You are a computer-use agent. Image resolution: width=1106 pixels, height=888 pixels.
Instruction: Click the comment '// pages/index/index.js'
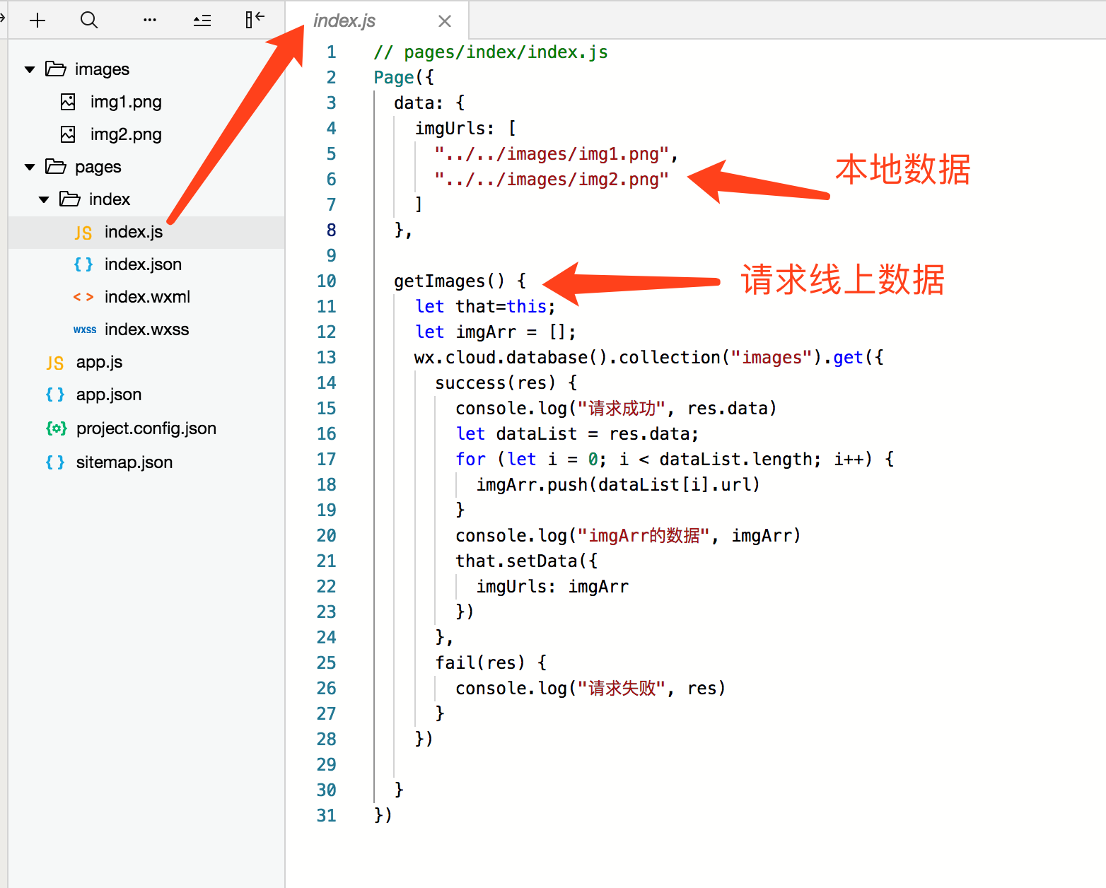[x=491, y=52]
